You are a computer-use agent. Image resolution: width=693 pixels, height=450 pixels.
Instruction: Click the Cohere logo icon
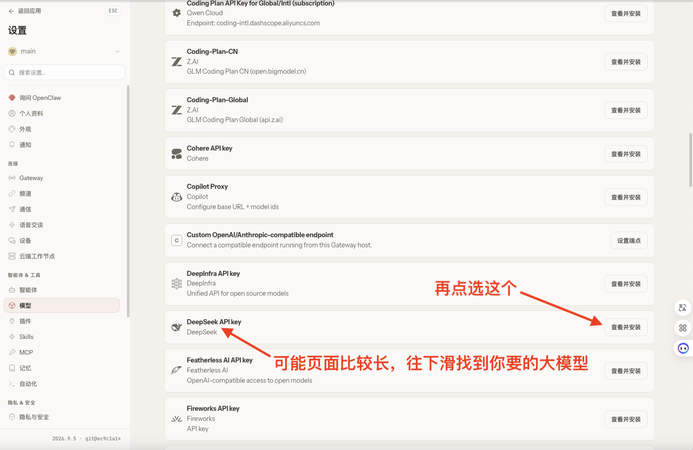(177, 154)
